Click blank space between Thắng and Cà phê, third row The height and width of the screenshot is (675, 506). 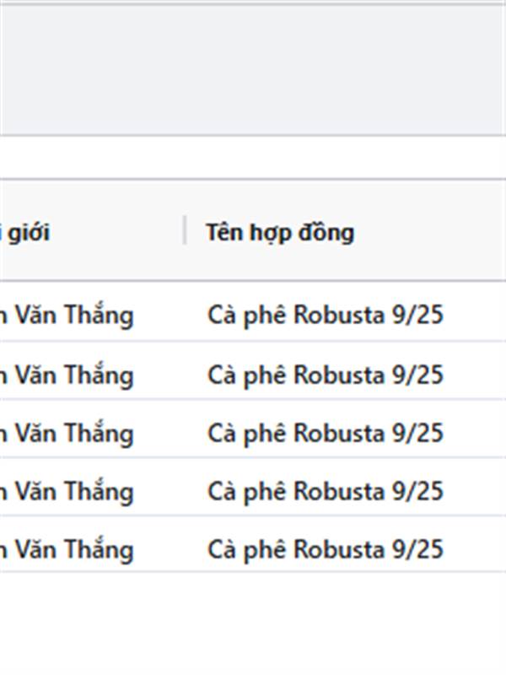pos(170,433)
